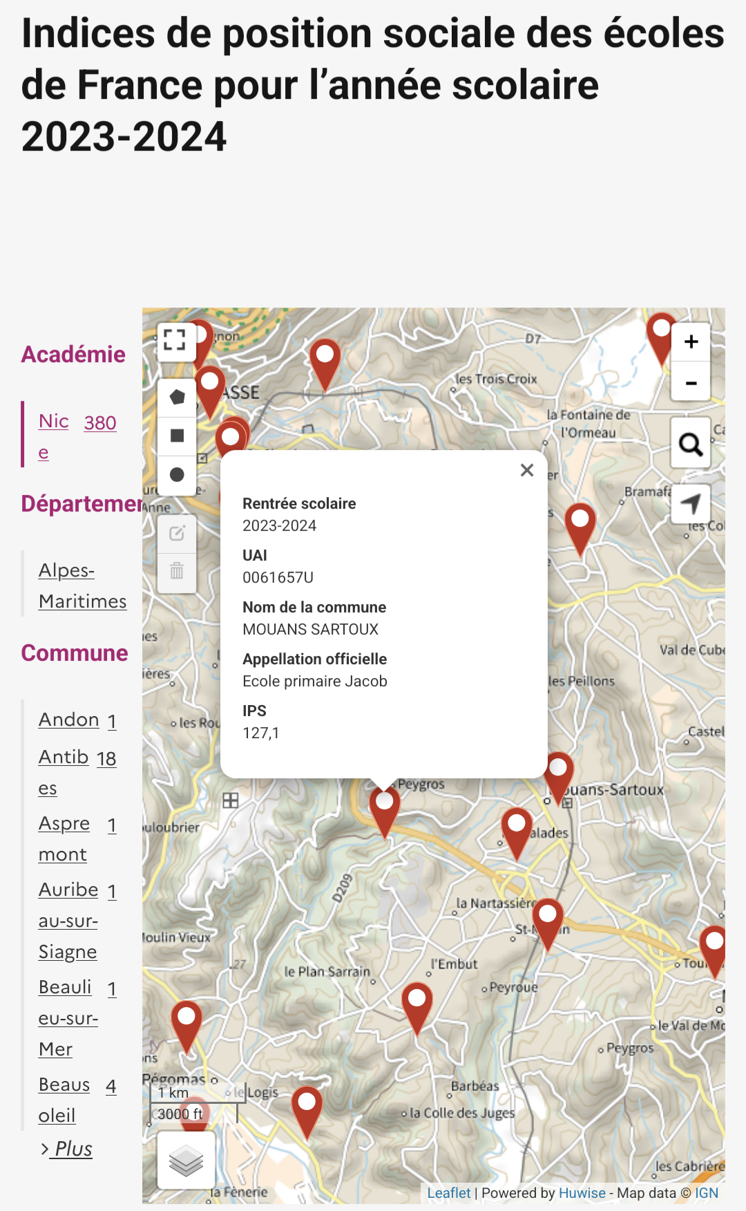The height and width of the screenshot is (1211, 746).
Task: Open the map search tool
Action: 691,444
